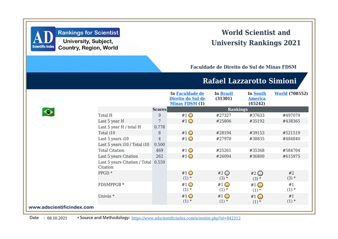Click the PPGD Brazil-column silver medal

click(227, 173)
